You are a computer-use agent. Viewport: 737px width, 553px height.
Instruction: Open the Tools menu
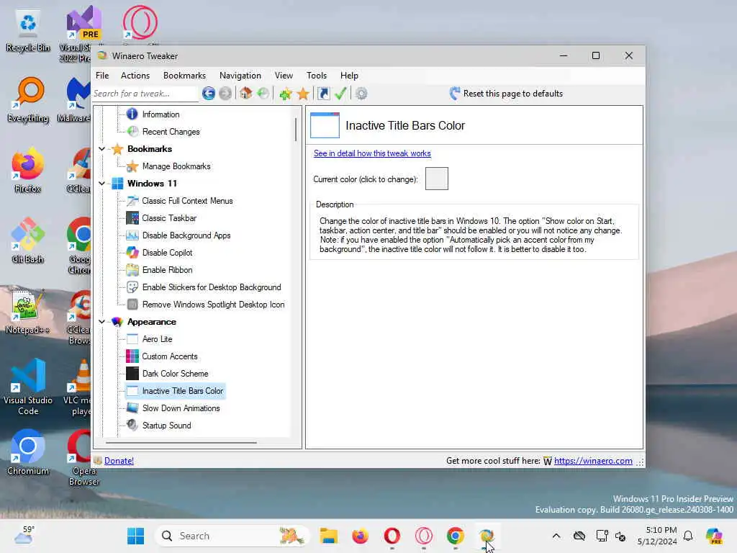point(317,75)
